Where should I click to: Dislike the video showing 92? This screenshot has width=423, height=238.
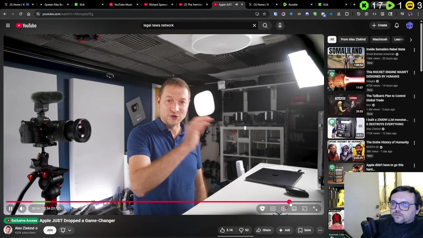244,230
